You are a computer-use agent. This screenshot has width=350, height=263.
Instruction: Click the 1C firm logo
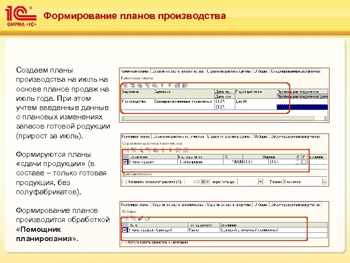pyautogui.click(x=20, y=16)
